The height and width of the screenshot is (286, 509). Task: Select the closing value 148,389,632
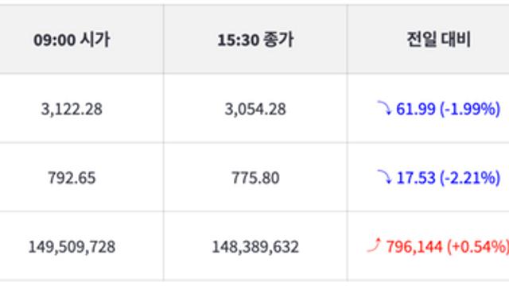click(255, 247)
